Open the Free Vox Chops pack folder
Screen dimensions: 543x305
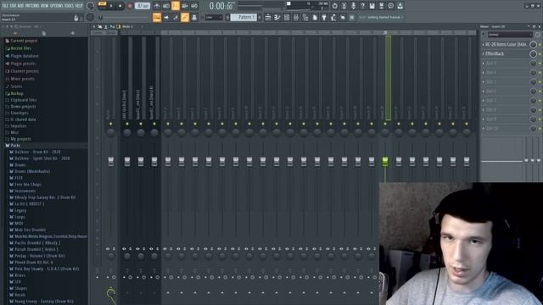pos(27,185)
